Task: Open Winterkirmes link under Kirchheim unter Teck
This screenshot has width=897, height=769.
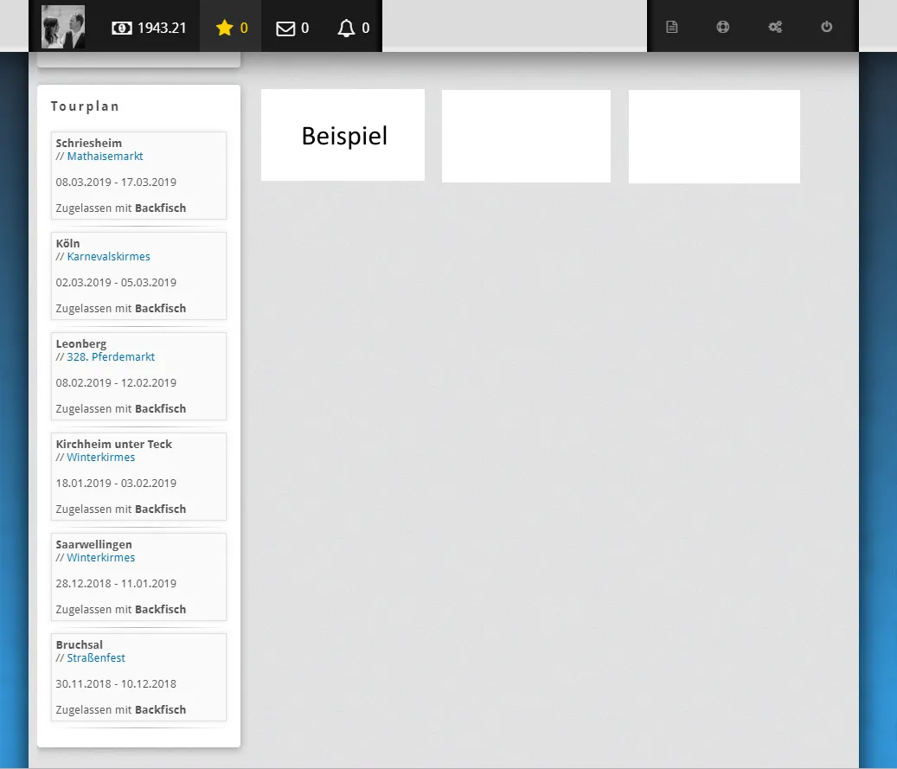Action: [x=100, y=458]
